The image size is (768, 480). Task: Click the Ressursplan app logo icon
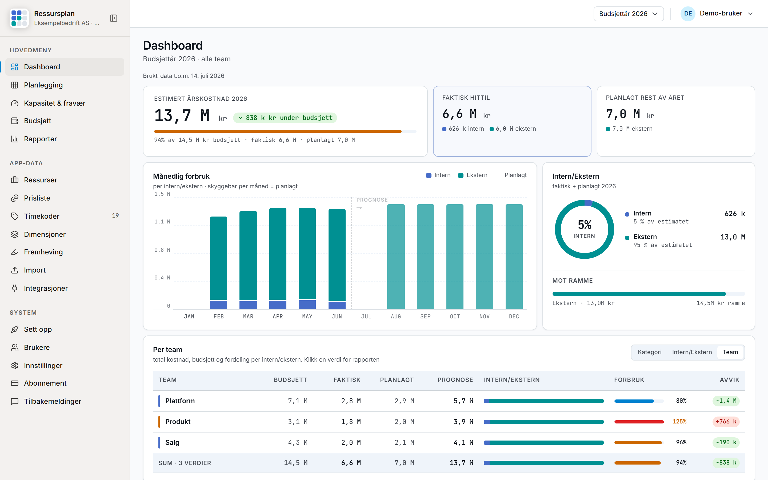coord(19,18)
